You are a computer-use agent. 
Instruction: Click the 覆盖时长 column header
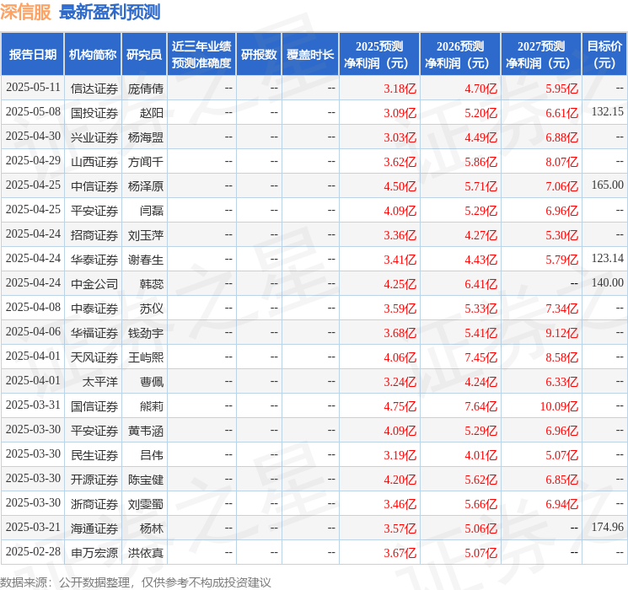pyautogui.click(x=310, y=55)
